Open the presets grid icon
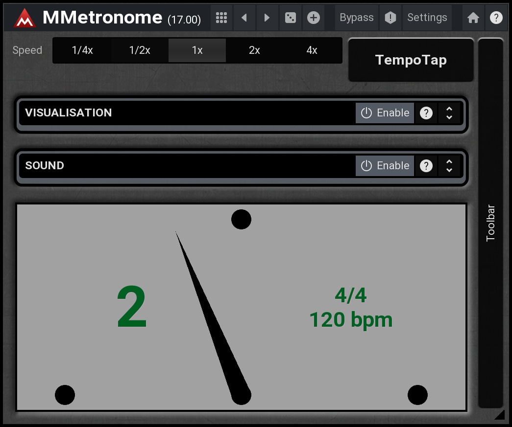Viewport: 512px width, 427px height. pyautogui.click(x=221, y=18)
